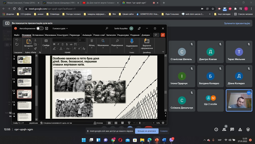Click the clear formatting icon
Viewport: 255px width, 144px height.
coord(84,48)
